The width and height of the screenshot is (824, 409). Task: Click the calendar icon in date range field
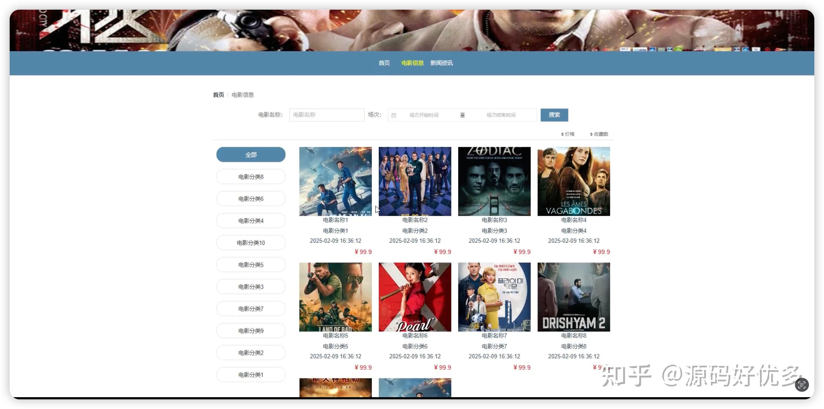click(x=393, y=115)
